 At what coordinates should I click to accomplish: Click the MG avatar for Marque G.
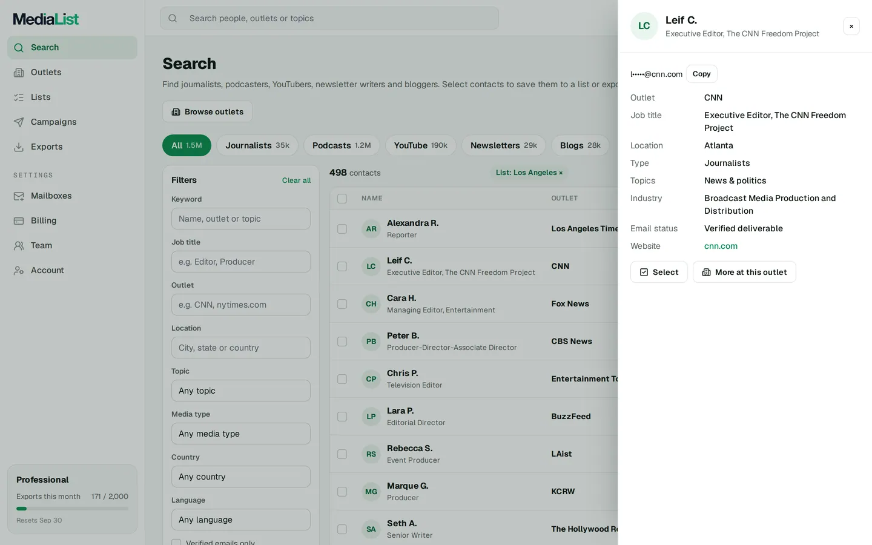371,492
